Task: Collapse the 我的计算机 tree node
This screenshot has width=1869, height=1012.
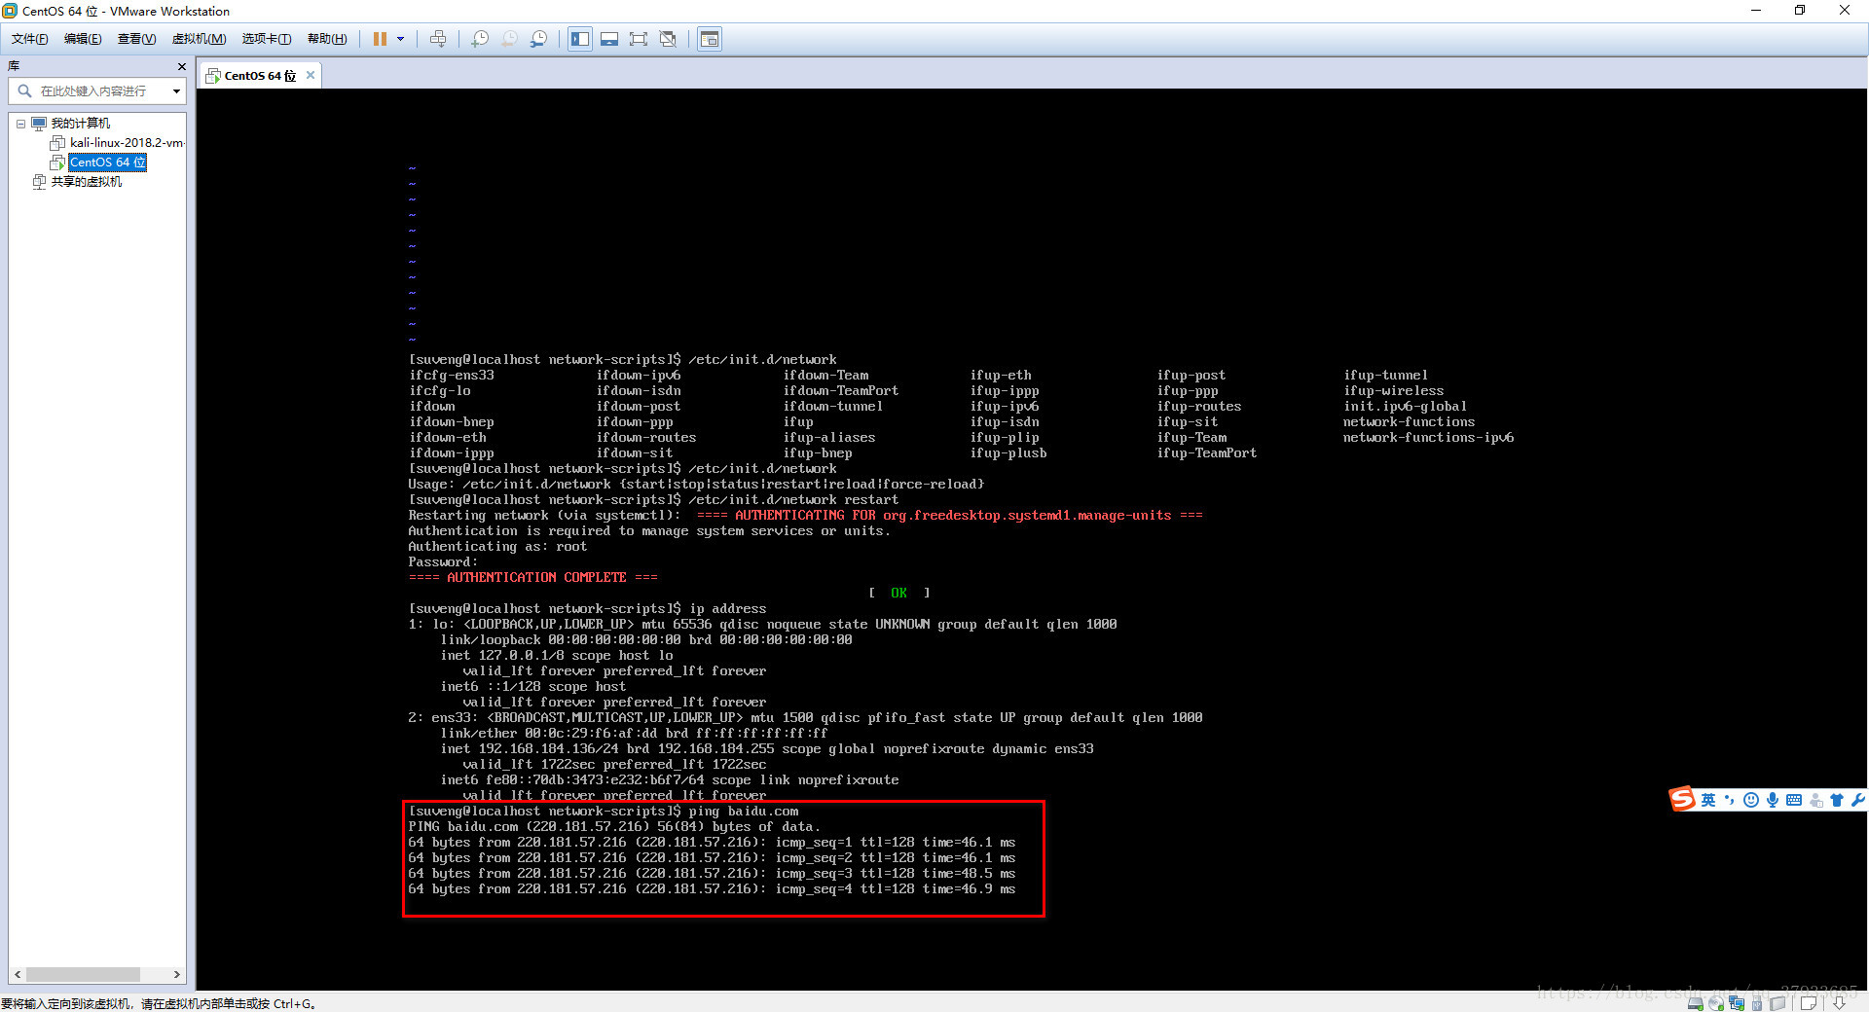Action: pos(20,124)
